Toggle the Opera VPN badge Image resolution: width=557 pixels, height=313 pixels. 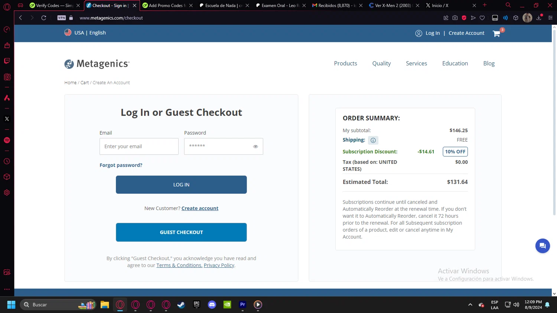[62, 18]
